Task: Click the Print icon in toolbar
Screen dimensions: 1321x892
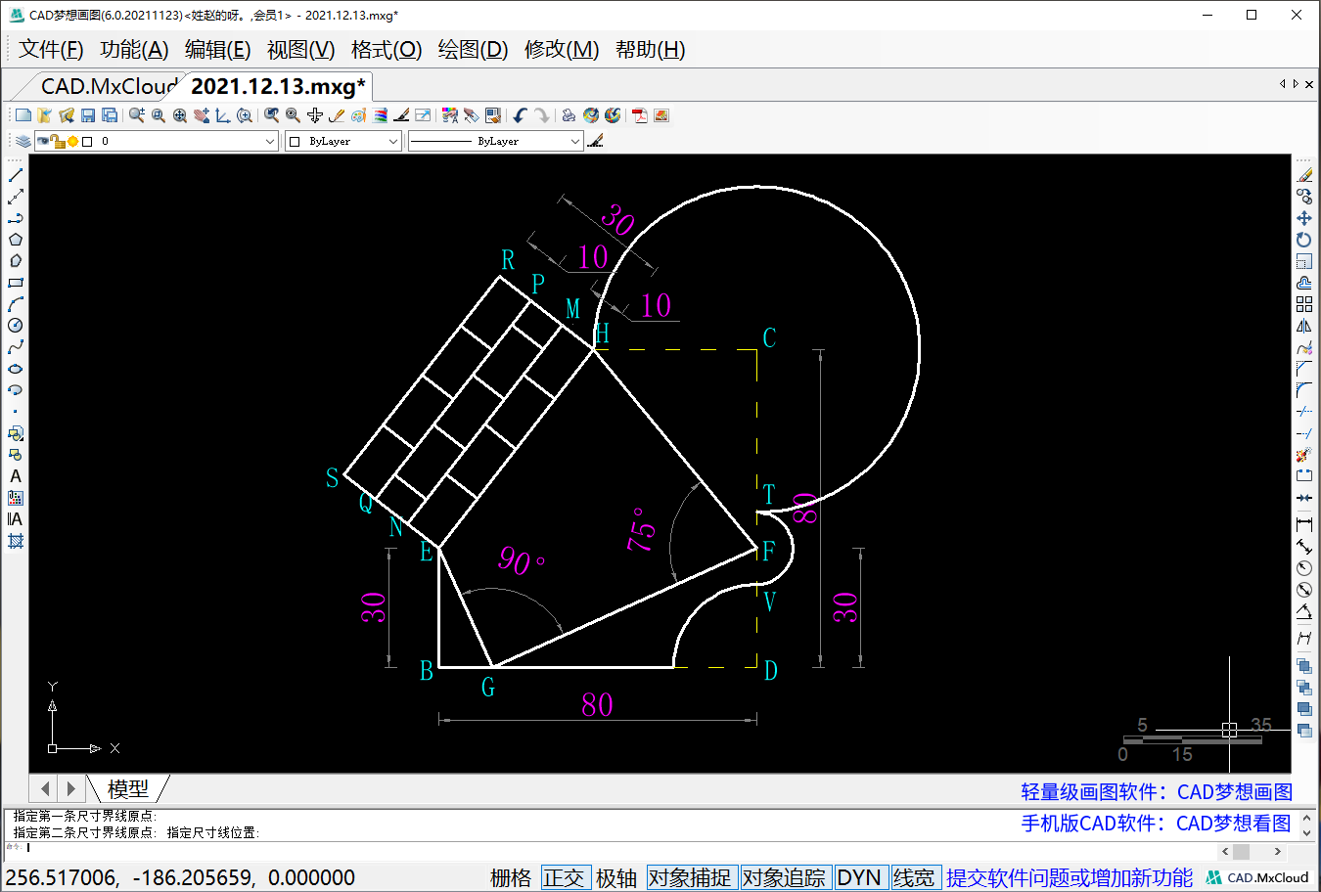Action: [x=569, y=115]
